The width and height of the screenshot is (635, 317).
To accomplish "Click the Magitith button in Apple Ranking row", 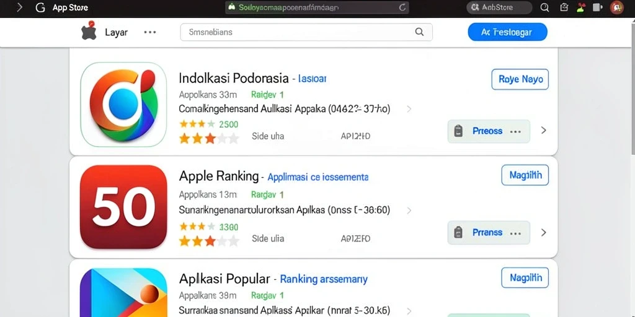I will (x=525, y=175).
